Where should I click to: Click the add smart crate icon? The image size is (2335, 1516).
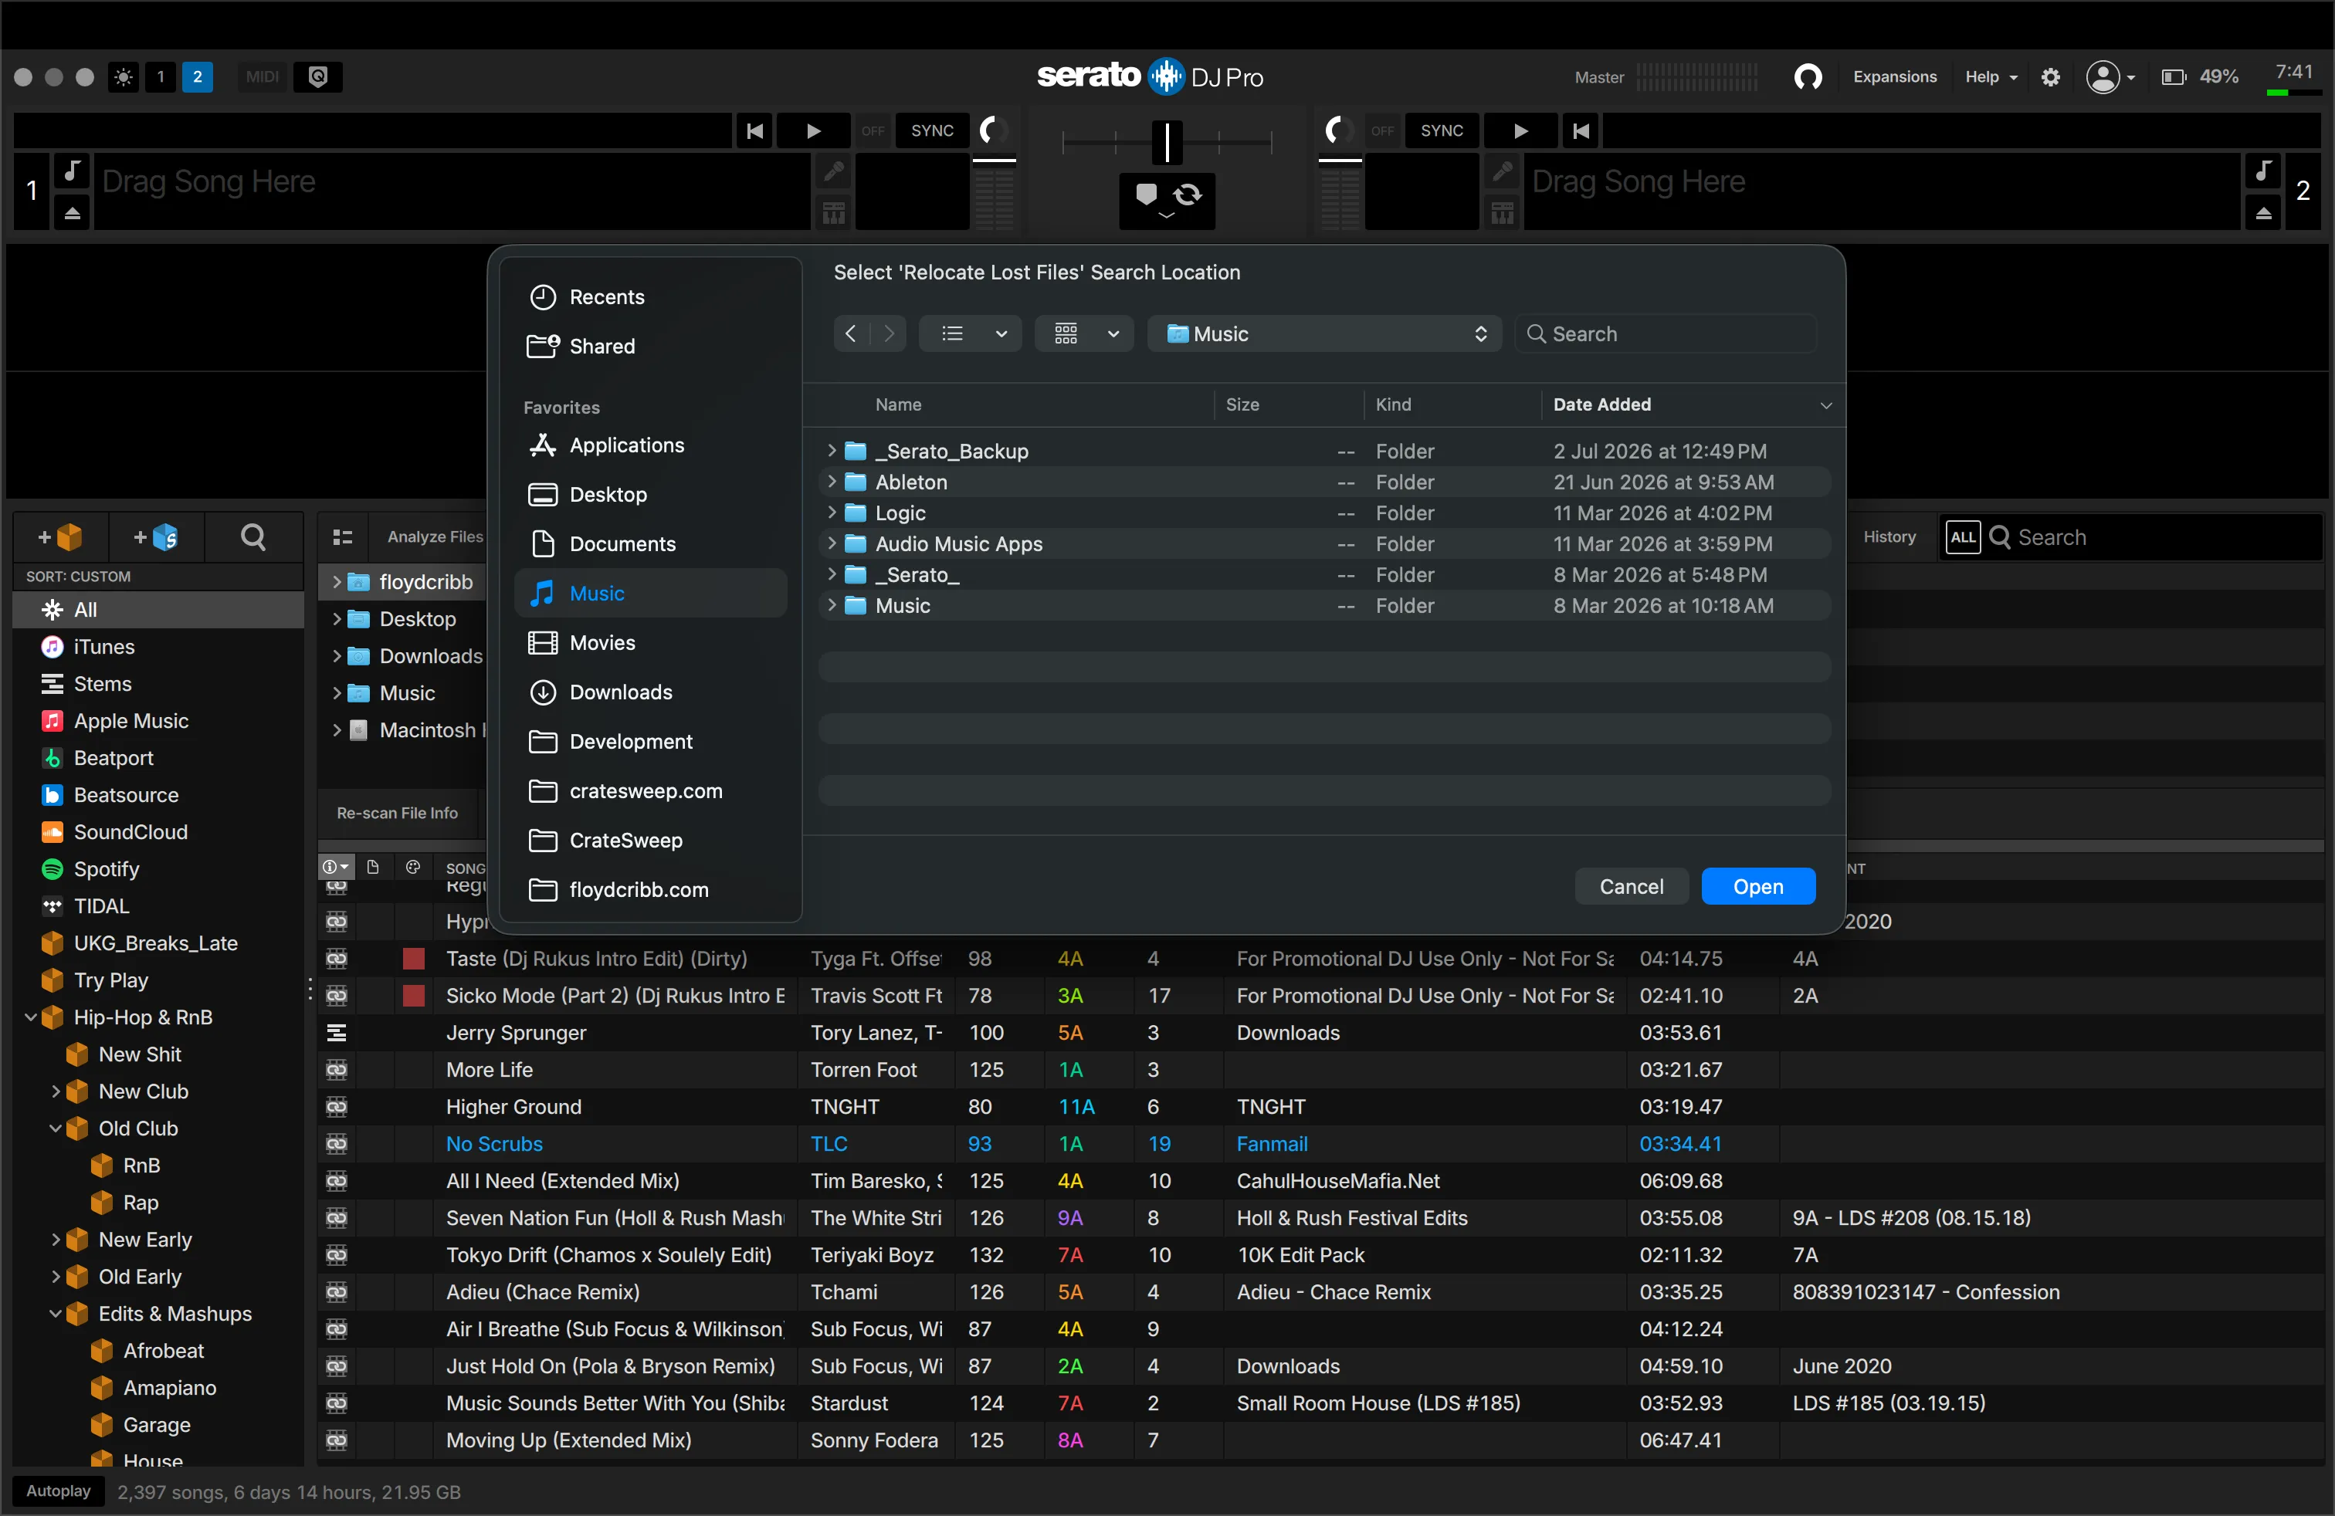[x=157, y=536]
